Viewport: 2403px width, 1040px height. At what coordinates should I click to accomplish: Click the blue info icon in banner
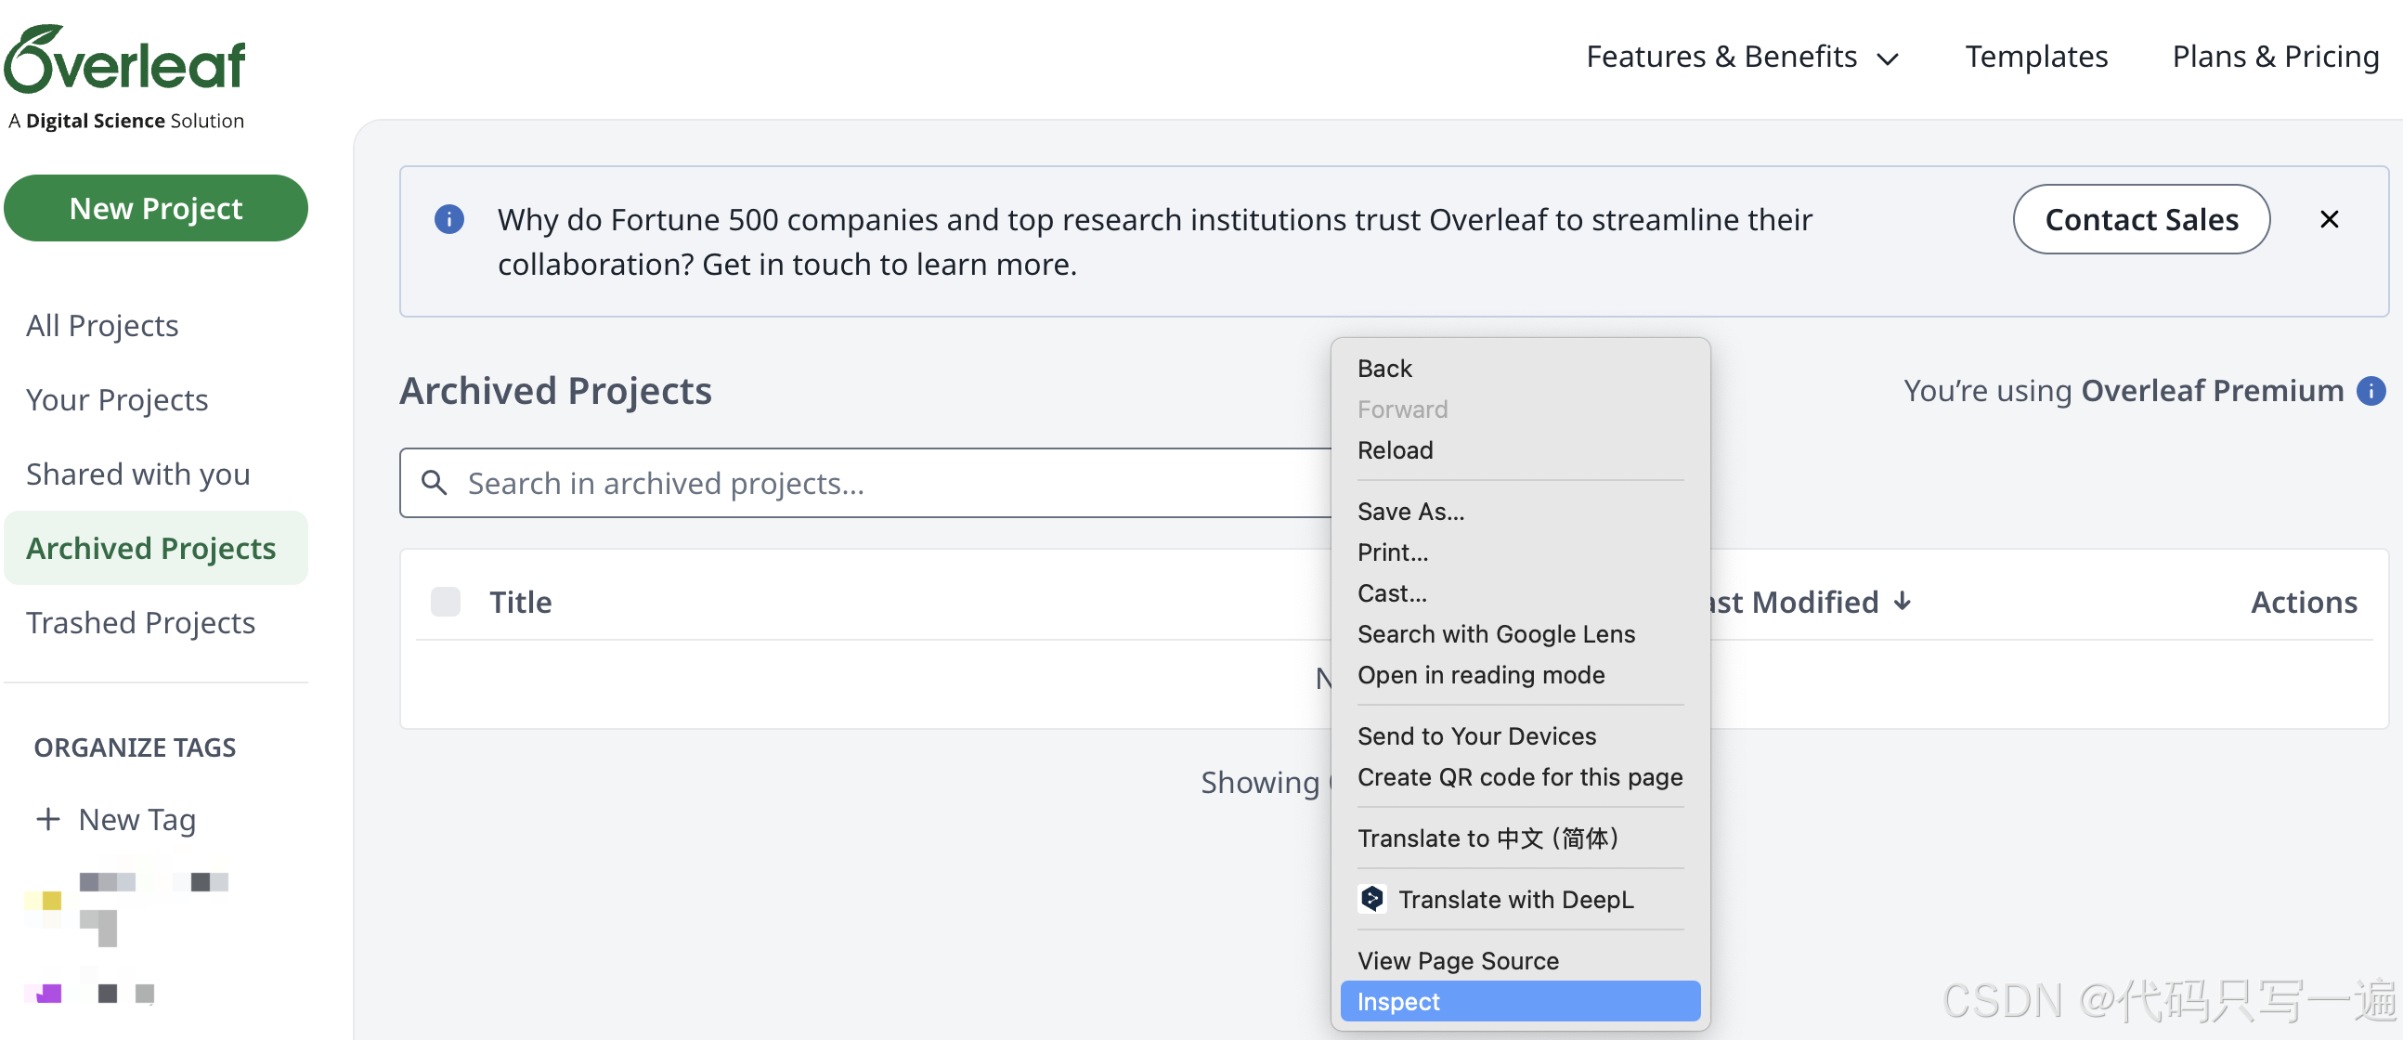(x=448, y=219)
